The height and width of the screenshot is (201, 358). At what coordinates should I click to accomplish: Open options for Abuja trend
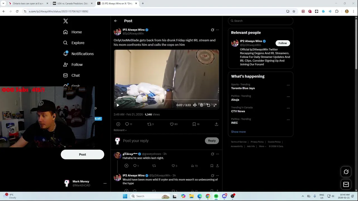pos(288,97)
